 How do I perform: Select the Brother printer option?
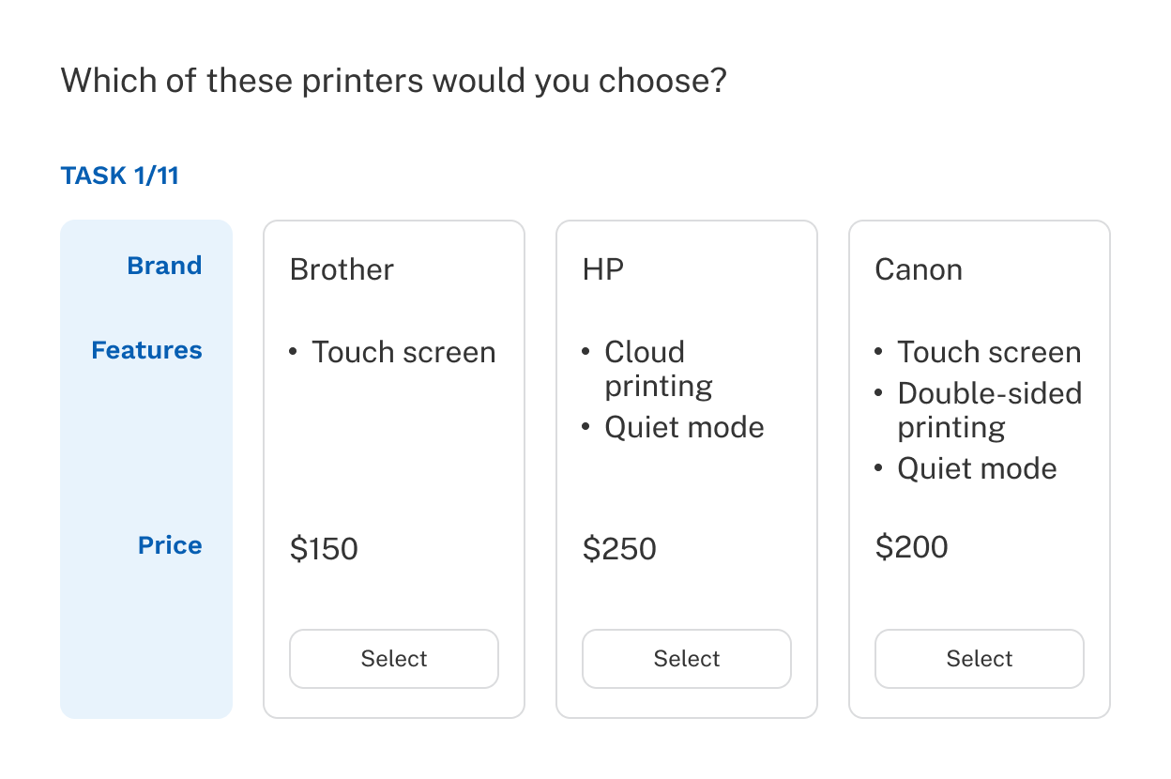(393, 659)
